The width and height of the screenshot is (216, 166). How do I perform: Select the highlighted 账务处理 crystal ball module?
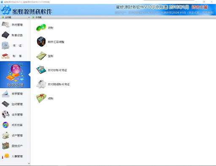(x=15, y=75)
